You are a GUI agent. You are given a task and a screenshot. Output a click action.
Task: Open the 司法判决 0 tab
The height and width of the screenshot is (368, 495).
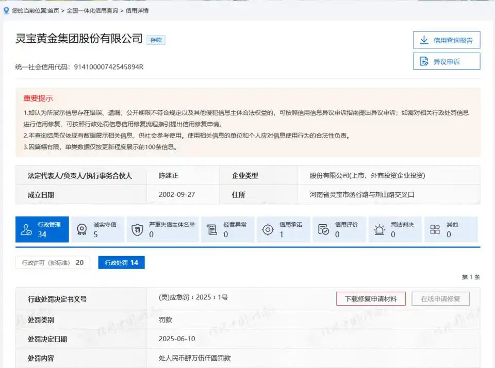[395, 229]
